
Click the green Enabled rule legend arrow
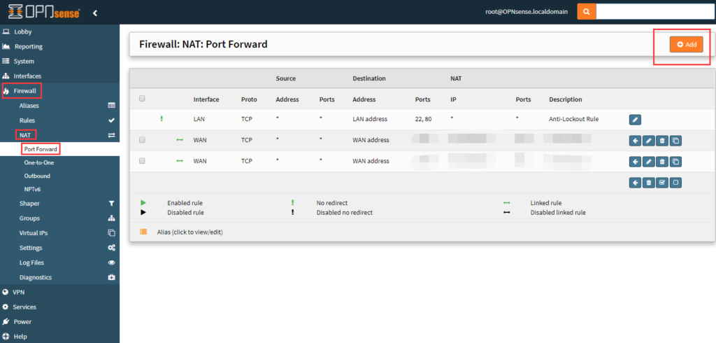coord(143,202)
